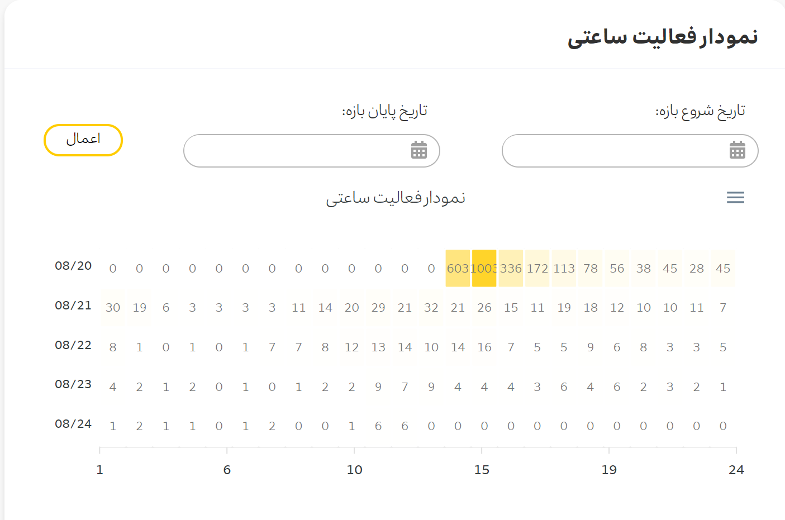Click the 16 cell in 08/22 row
This screenshot has width=785, height=520.
[484, 347]
